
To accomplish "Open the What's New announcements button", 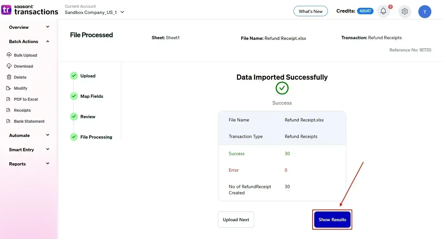I will (x=310, y=11).
